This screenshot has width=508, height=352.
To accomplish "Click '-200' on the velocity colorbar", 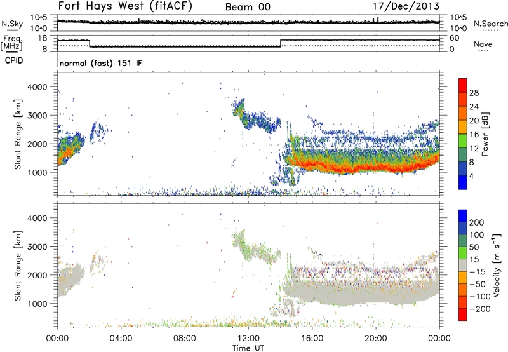I will tap(479, 309).
